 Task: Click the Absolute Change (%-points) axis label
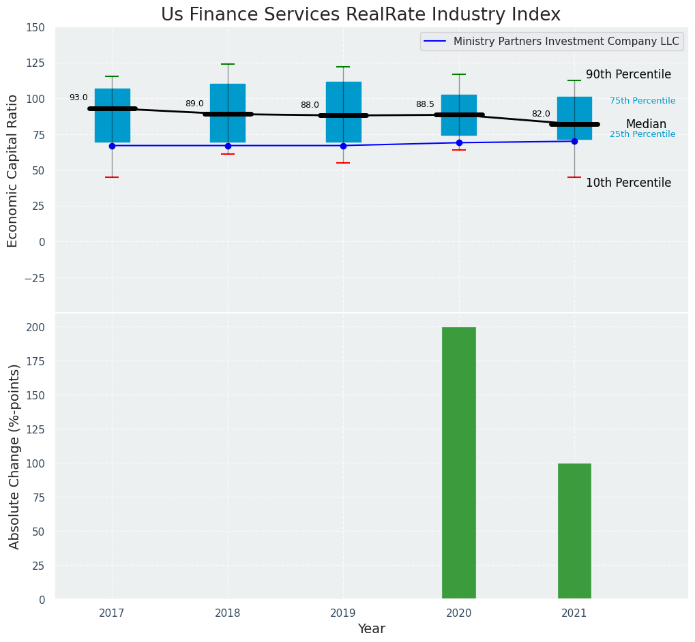point(14,456)
